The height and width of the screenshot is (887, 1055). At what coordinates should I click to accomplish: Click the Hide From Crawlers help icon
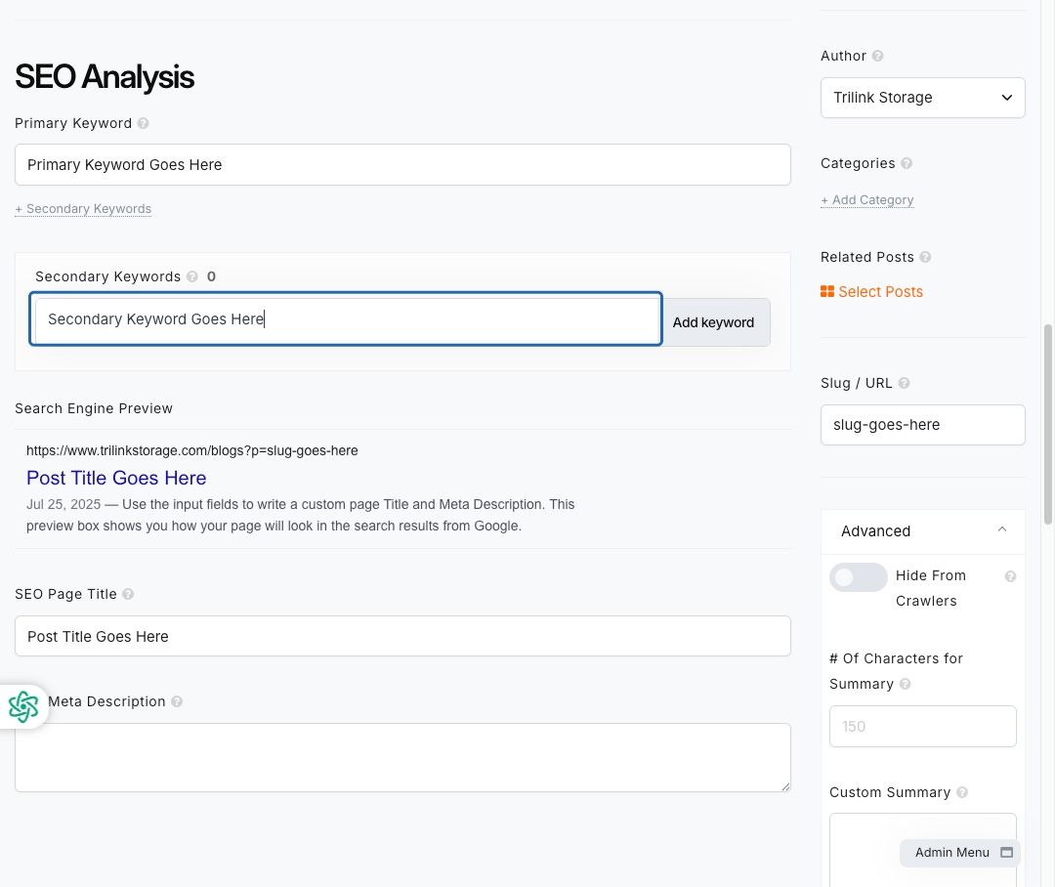1010,576
